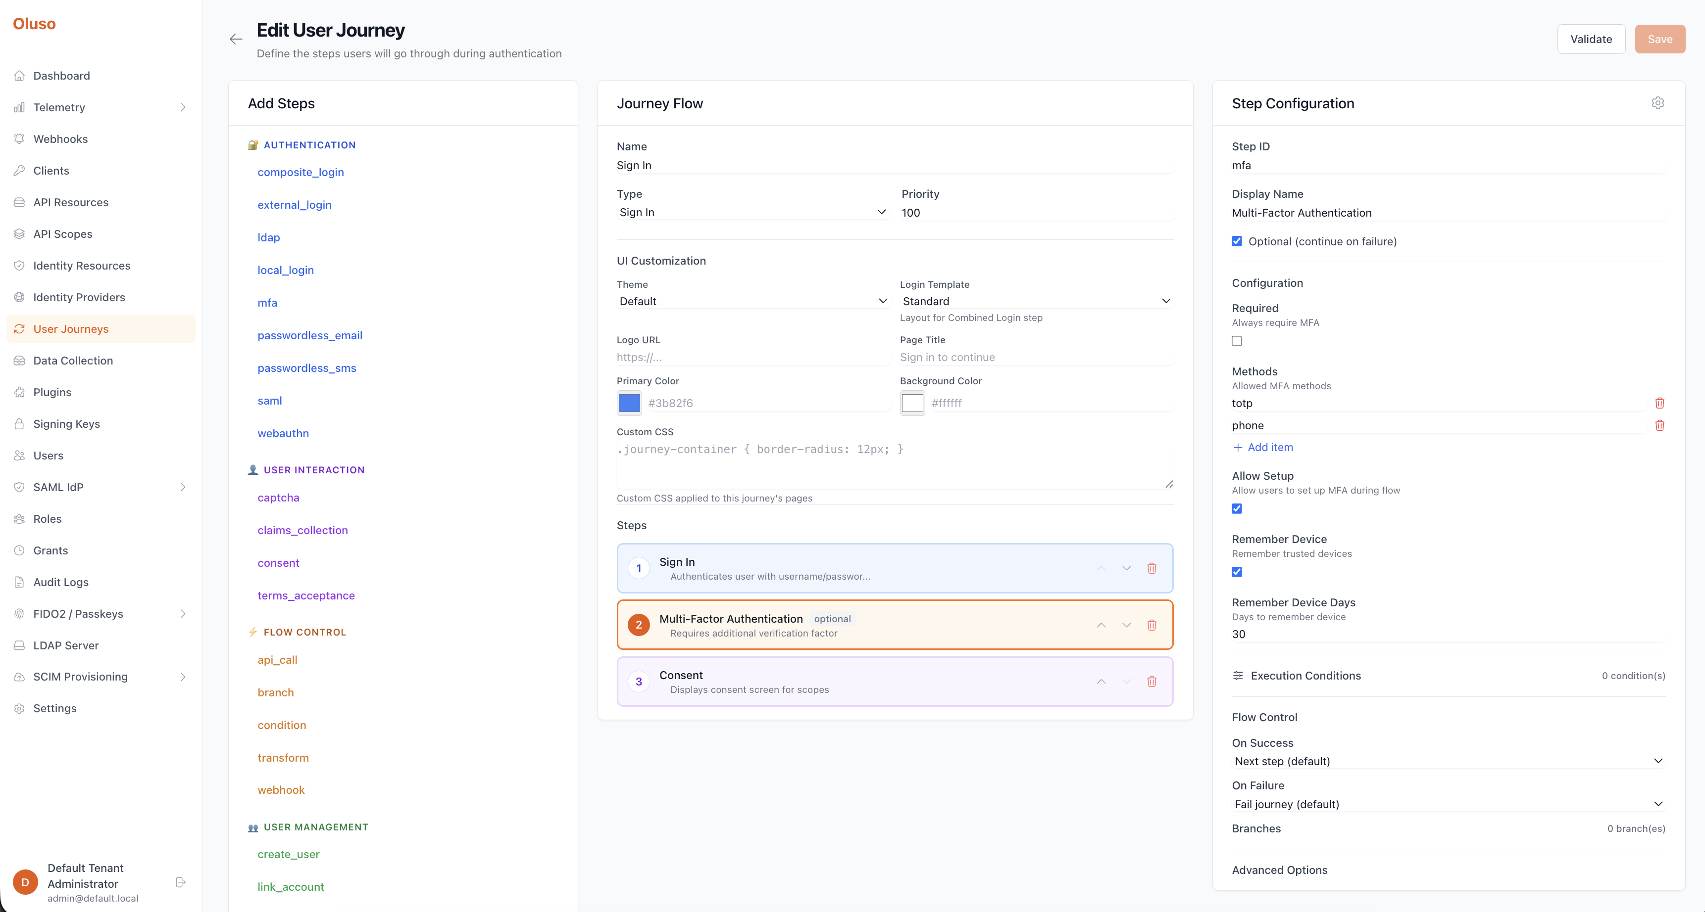Uncheck Optional continue on failure checkbox
The height and width of the screenshot is (912, 1705).
click(1236, 241)
